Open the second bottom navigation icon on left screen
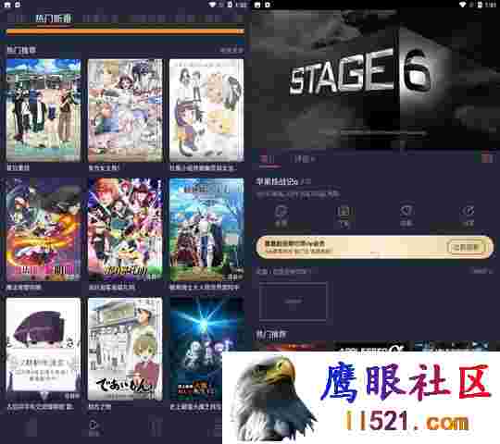Viewport: 500px width, 444px height. [94, 427]
